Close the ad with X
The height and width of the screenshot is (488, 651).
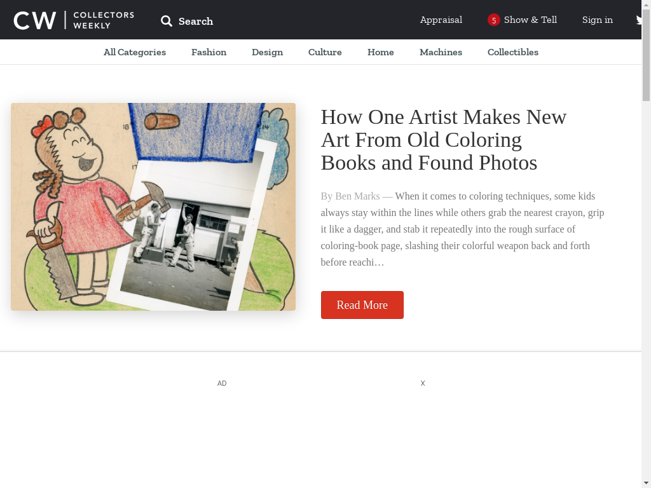(423, 383)
